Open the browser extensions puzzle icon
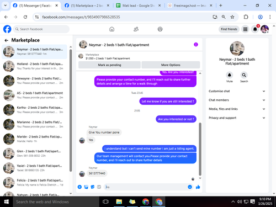The height and width of the screenshot is (207, 276). (246, 17)
